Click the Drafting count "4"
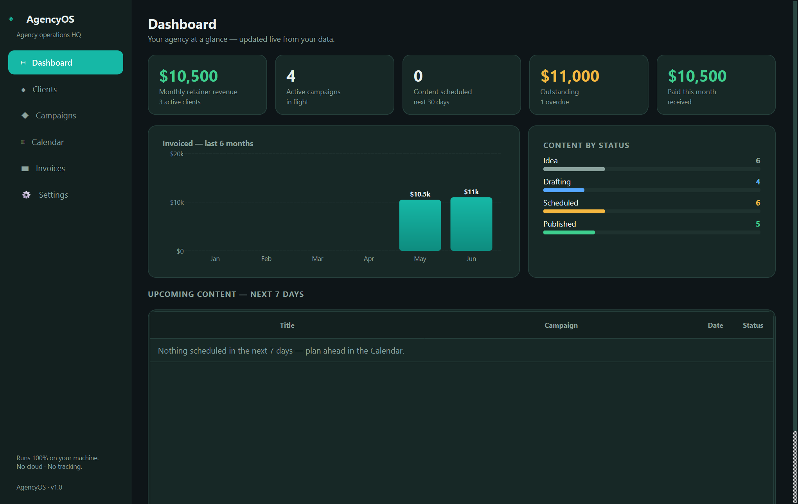The height and width of the screenshot is (504, 798). click(x=758, y=182)
